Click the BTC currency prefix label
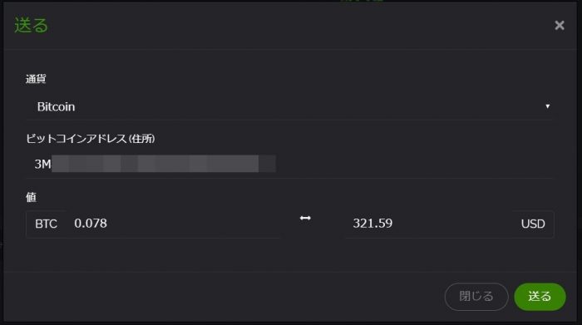The width and height of the screenshot is (582, 325). pyautogui.click(x=46, y=224)
